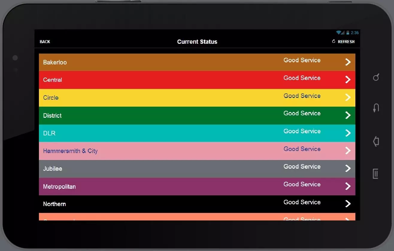394x251 pixels.
Task: Click the Wi-Fi status bar icon
Action: [x=339, y=33]
